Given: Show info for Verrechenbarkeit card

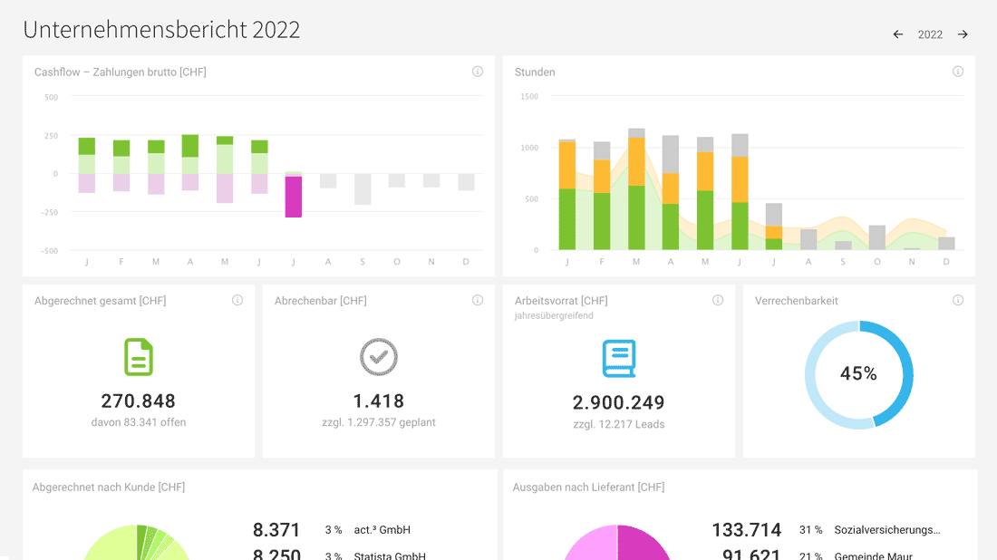Looking at the screenshot, I should point(958,300).
